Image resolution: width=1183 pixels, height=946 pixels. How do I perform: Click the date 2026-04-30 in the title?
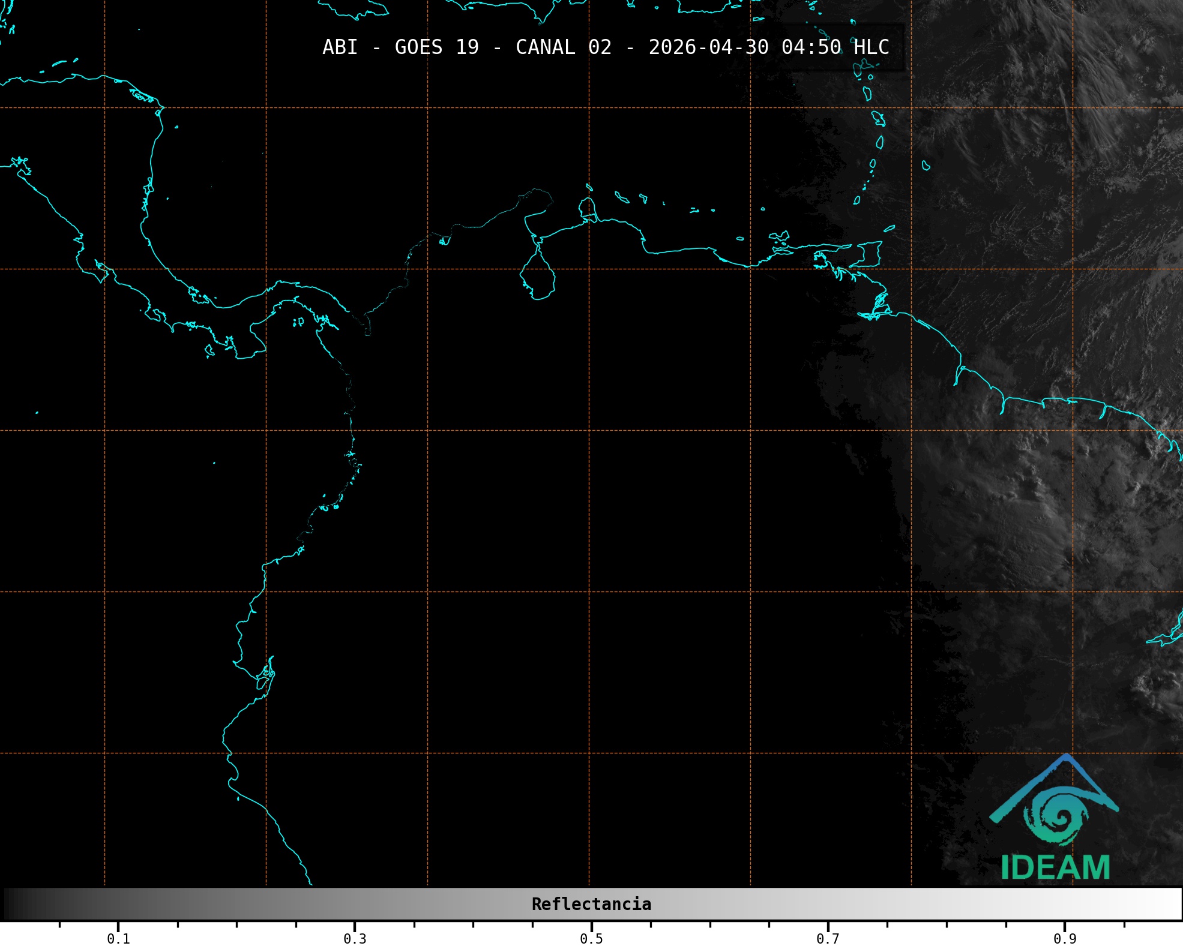(708, 47)
